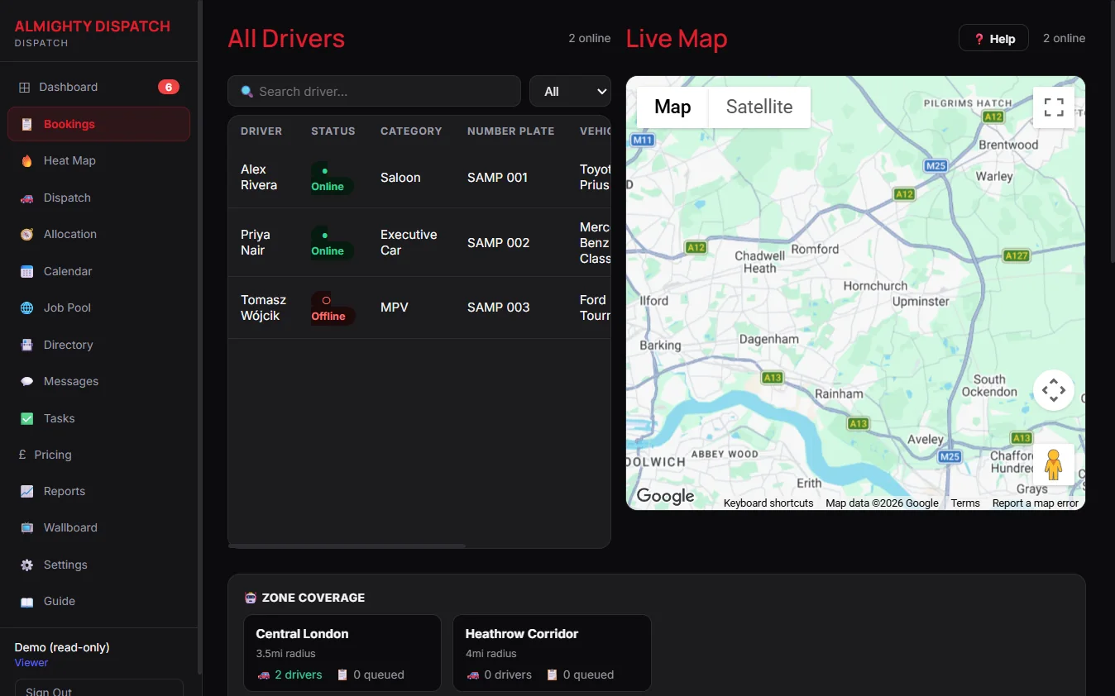
Task: Click the Saloon category cell
Action: 400,178
